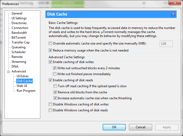This screenshot has height=136, width=183.
Task: Toggle Enable caching of disk reads
Action: pyautogui.click(x=51, y=80)
